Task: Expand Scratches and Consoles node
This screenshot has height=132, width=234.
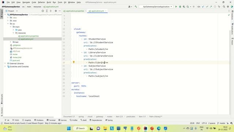Action: point(5,66)
